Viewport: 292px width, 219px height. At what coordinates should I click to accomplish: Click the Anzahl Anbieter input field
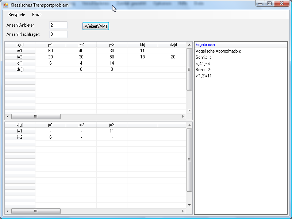tap(58, 25)
